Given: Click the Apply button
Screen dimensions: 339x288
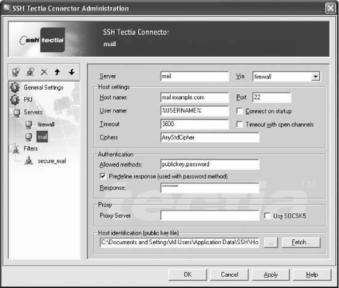Looking at the screenshot, I should [x=271, y=275].
